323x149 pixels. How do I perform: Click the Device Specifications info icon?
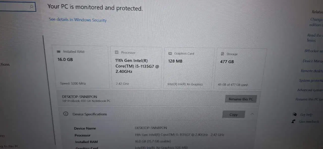click(66, 114)
